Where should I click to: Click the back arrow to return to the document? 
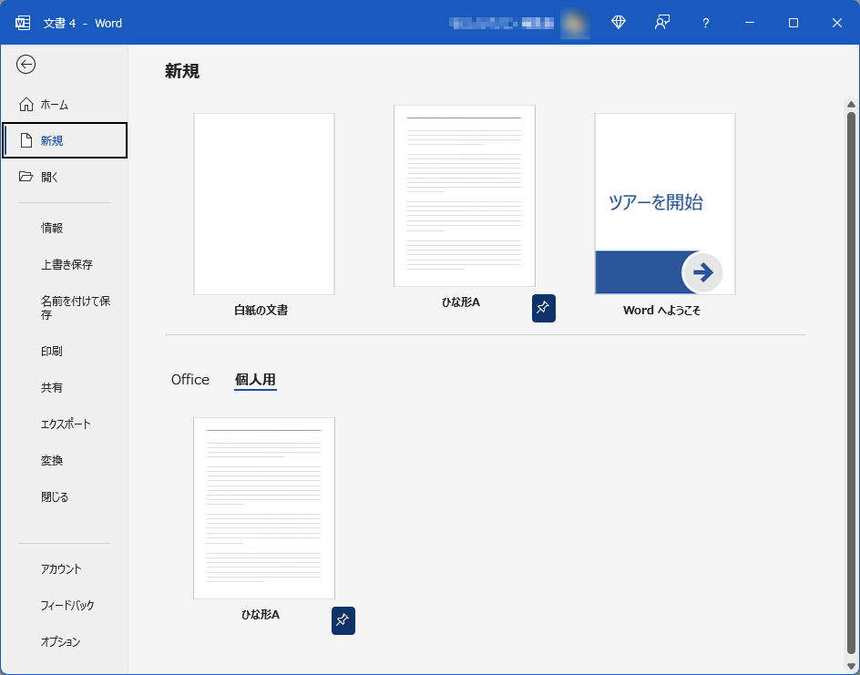pos(26,64)
